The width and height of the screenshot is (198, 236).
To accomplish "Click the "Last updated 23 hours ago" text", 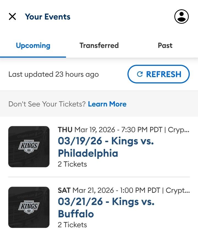I will point(54,74).
